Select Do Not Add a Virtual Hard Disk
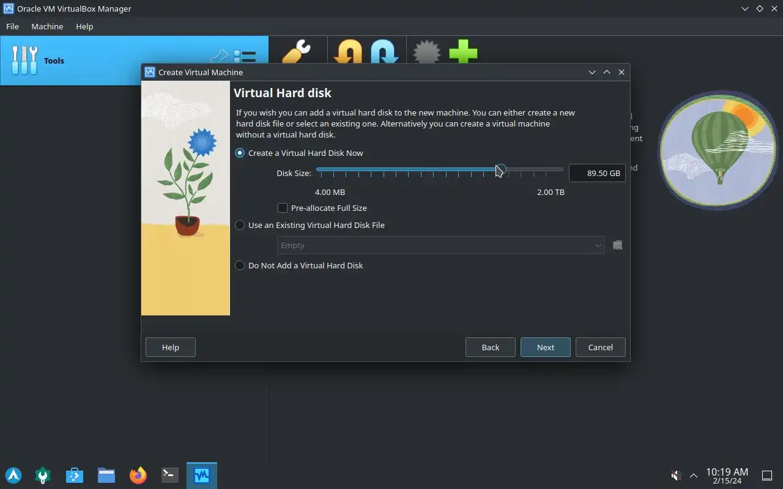The height and width of the screenshot is (489, 783). [299, 265]
